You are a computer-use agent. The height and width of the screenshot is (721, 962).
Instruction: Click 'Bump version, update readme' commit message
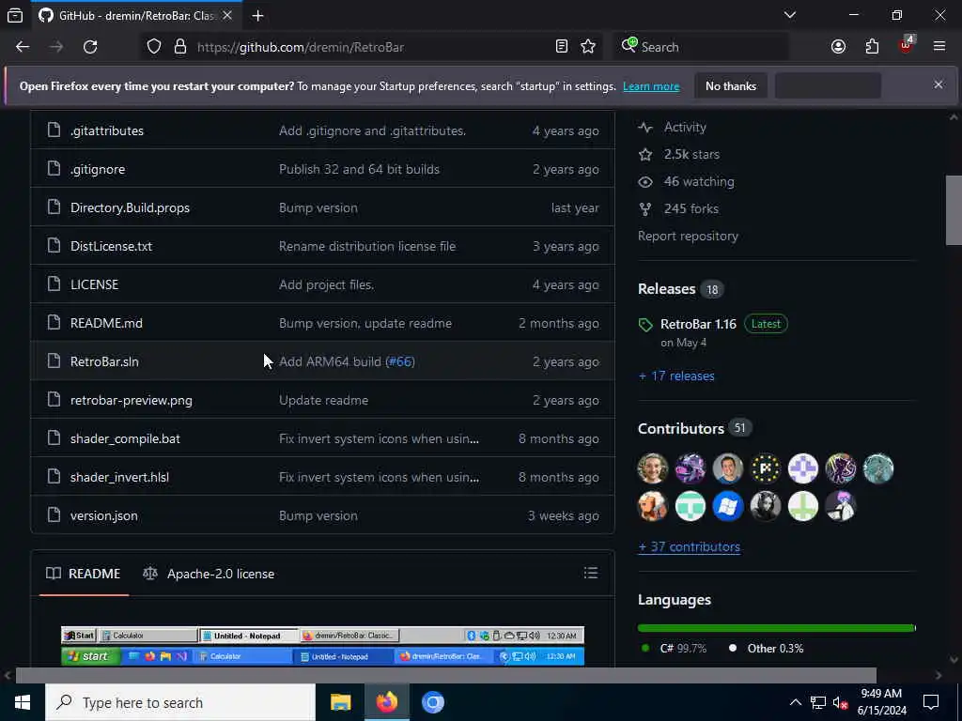(365, 323)
